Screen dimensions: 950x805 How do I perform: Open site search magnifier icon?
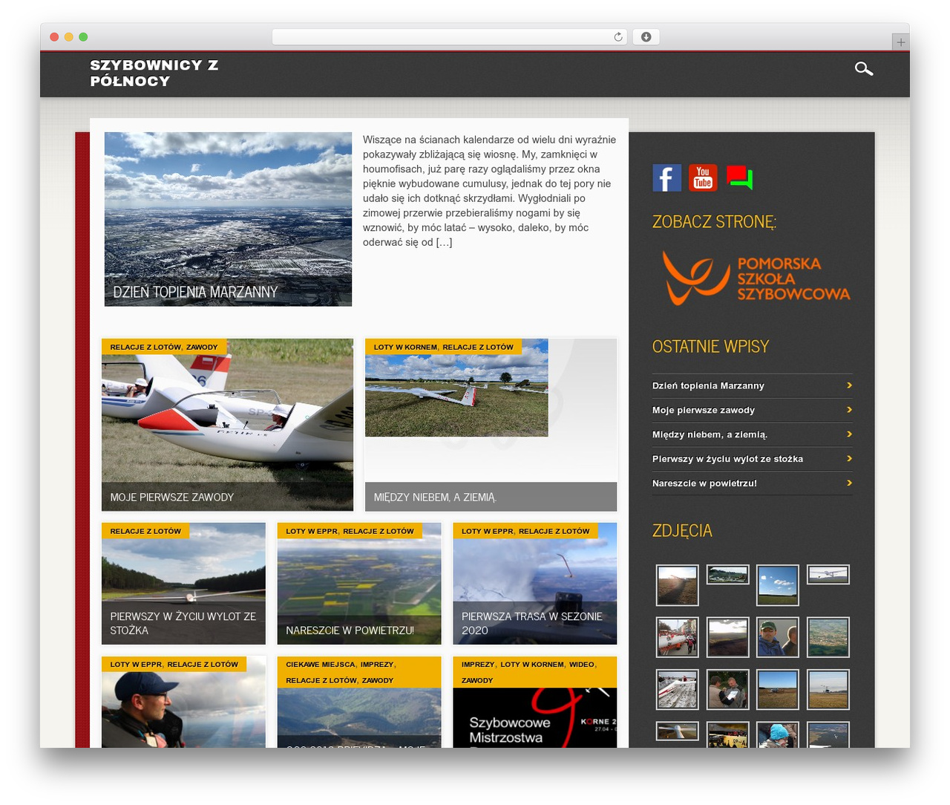pyautogui.click(x=864, y=69)
